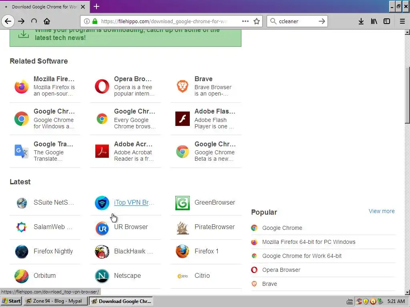Click the iTop VPN Browser shield icon
This screenshot has width=410, height=307.
tap(102, 203)
